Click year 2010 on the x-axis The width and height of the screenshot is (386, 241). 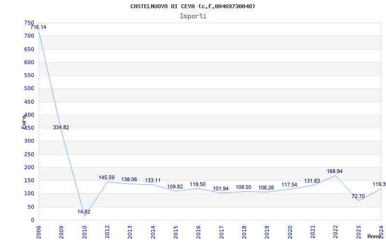tap(84, 231)
